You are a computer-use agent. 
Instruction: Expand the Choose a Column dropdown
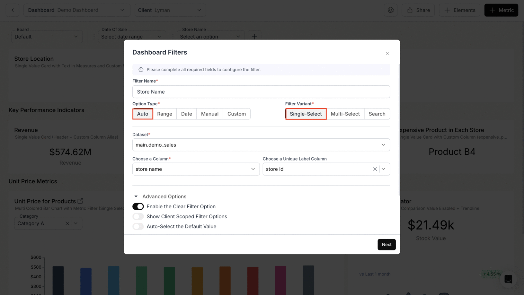[196, 169]
